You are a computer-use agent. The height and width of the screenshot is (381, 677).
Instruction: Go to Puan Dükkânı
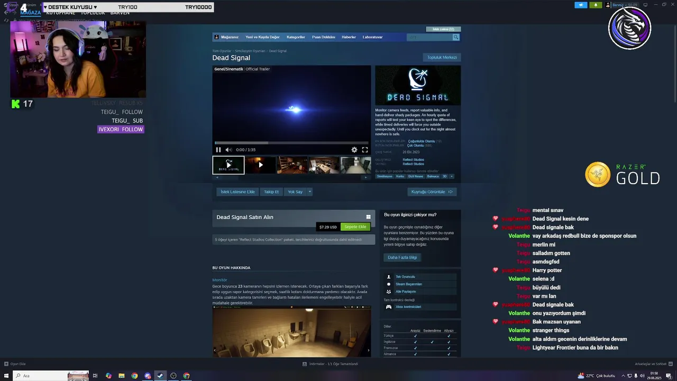tap(324, 37)
